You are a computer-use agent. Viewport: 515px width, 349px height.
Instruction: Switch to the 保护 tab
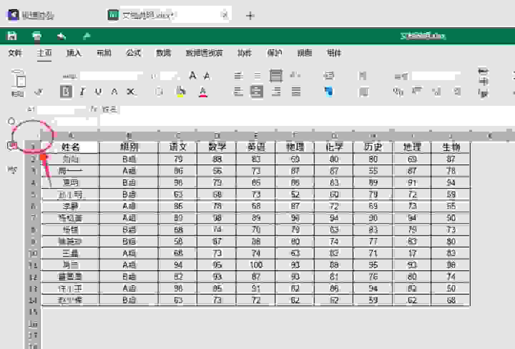click(275, 53)
